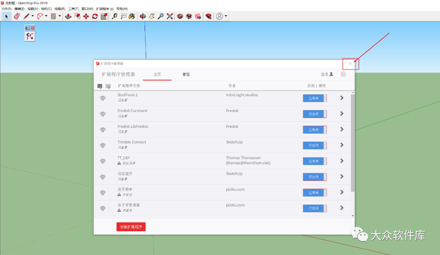Open the gear settings in Extension Manager
Image resolution: width=440 pixels, height=255 pixels.
point(343,74)
